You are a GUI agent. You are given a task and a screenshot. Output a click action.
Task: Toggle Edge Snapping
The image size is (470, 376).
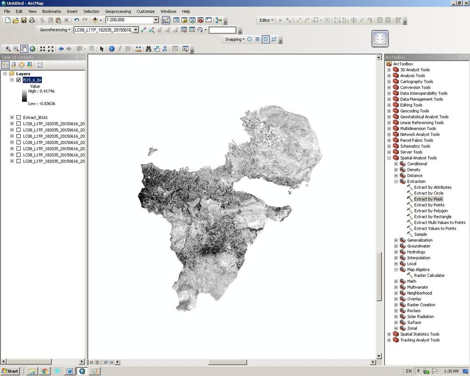274,39
